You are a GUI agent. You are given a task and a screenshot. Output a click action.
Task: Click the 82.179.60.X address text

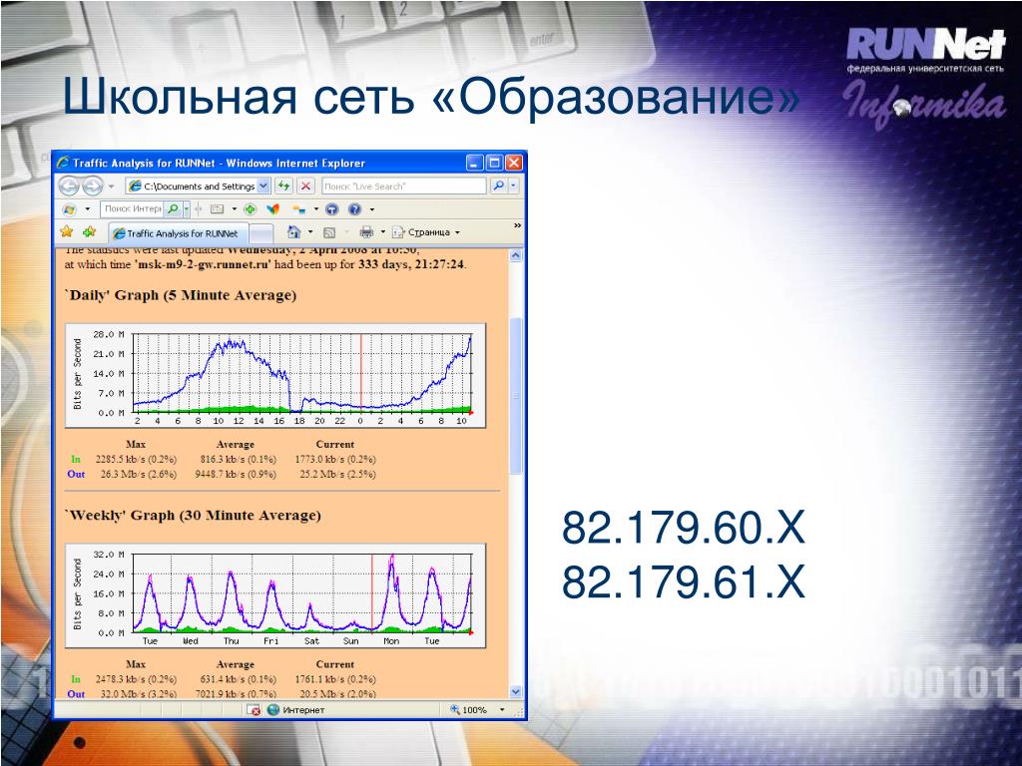(x=683, y=528)
